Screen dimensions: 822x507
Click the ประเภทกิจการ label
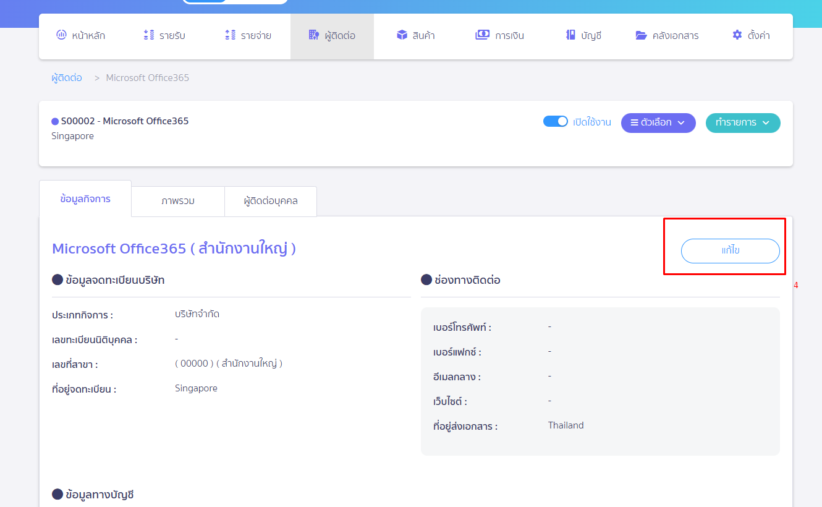(x=83, y=315)
